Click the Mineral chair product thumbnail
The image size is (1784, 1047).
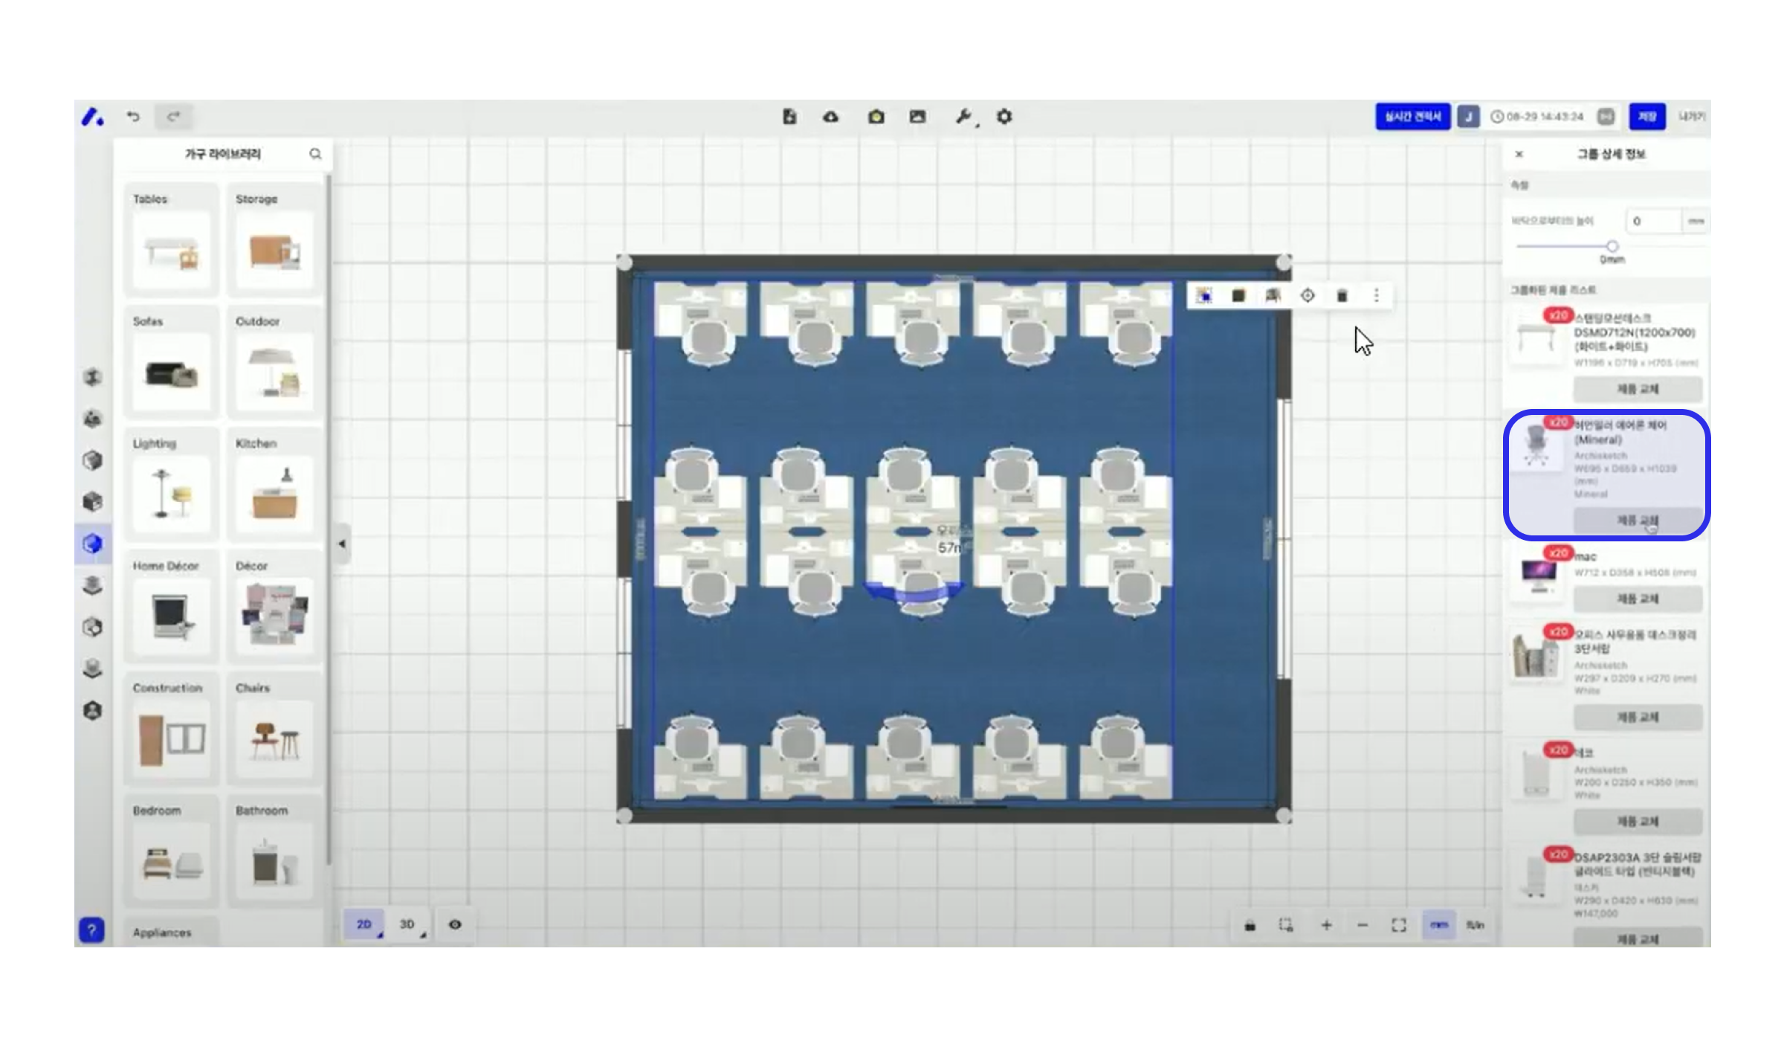pyautogui.click(x=1536, y=446)
